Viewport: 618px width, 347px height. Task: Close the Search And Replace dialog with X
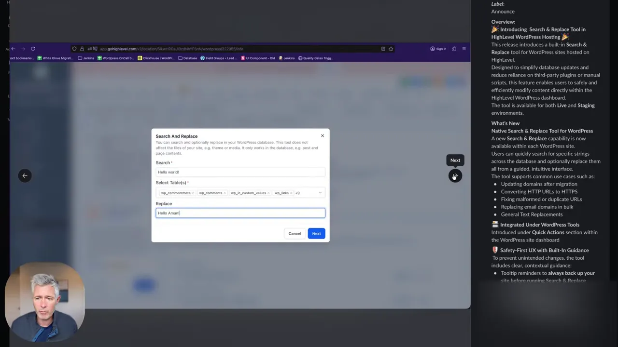322,135
